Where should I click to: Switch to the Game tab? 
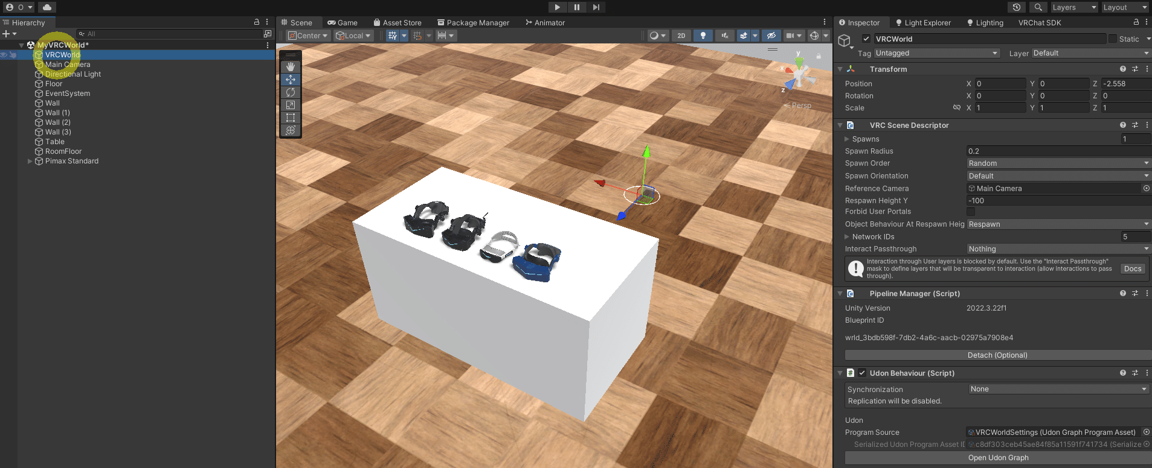[343, 23]
